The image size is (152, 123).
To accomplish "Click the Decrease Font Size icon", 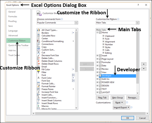I will tap(38, 55).
